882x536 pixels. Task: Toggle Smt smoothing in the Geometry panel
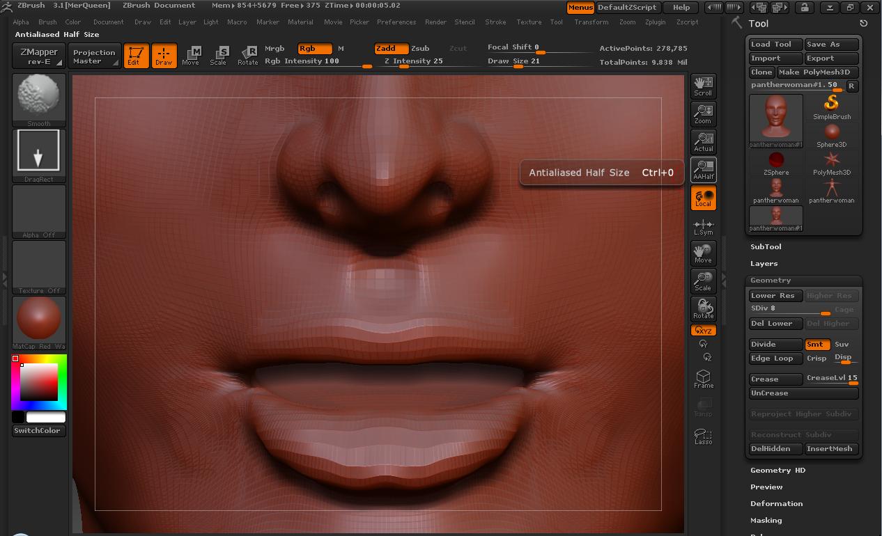pos(817,344)
